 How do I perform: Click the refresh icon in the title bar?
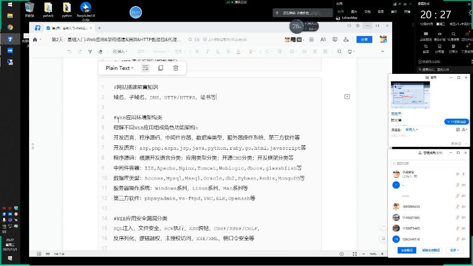[349, 26]
